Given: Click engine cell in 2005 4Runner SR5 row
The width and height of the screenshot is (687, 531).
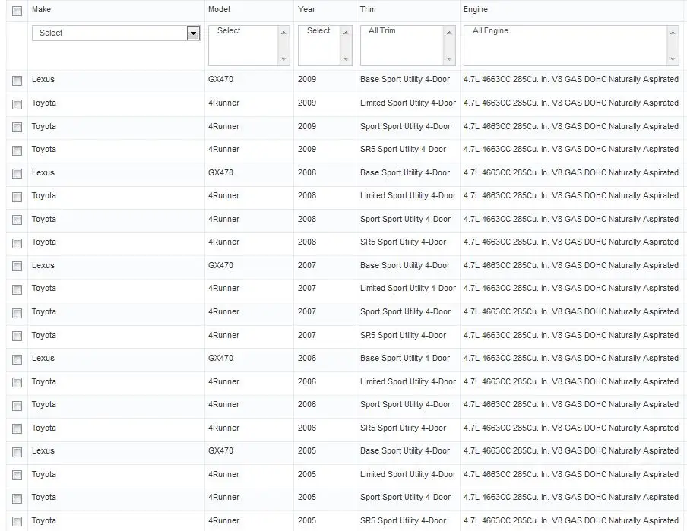Looking at the screenshot, I should pyautogui.click(x=571, y=520).
